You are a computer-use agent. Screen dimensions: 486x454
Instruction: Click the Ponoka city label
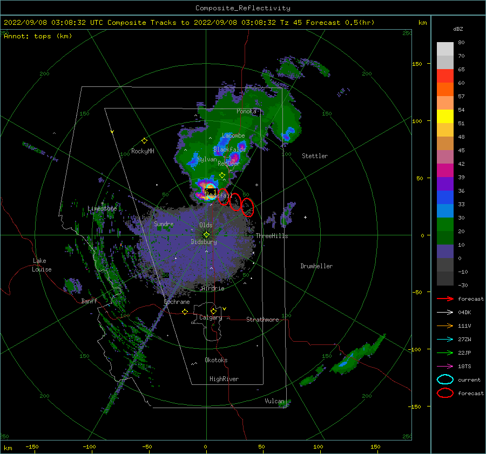[x=246, y=111]
